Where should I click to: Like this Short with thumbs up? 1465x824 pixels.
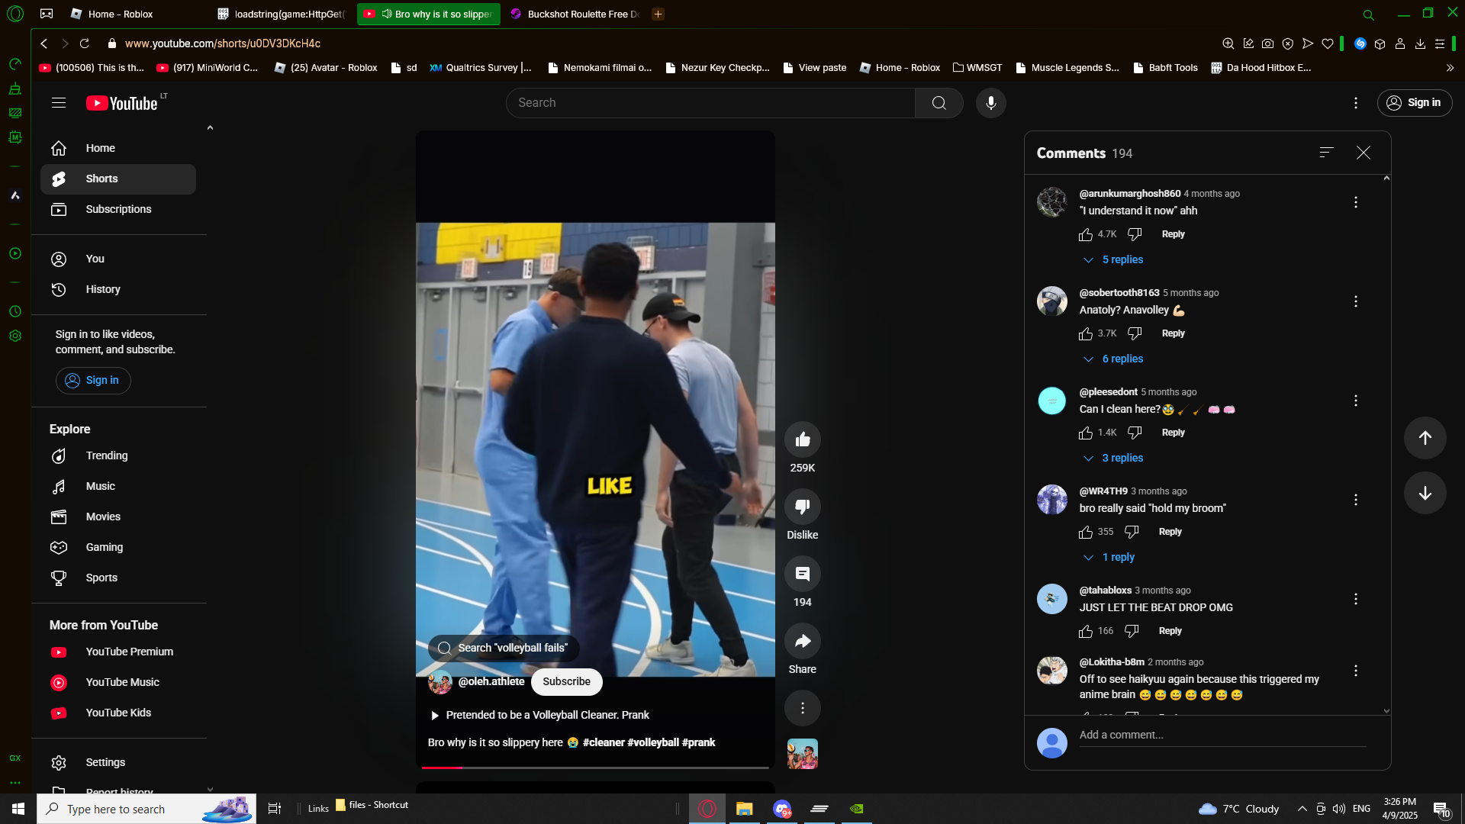(803, 439)
